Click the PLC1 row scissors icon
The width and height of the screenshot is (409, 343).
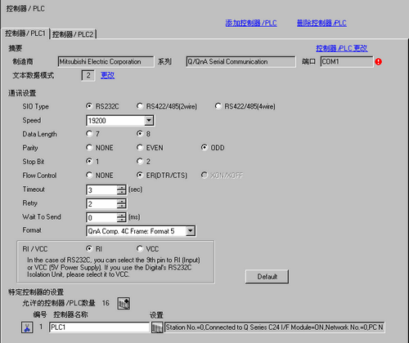click(x=27, y=327)
